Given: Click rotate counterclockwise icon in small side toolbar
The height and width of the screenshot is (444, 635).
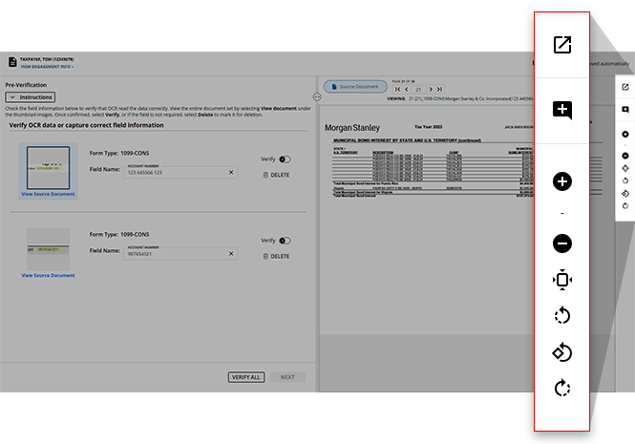Looking at the screenshot, I should 625,180.
